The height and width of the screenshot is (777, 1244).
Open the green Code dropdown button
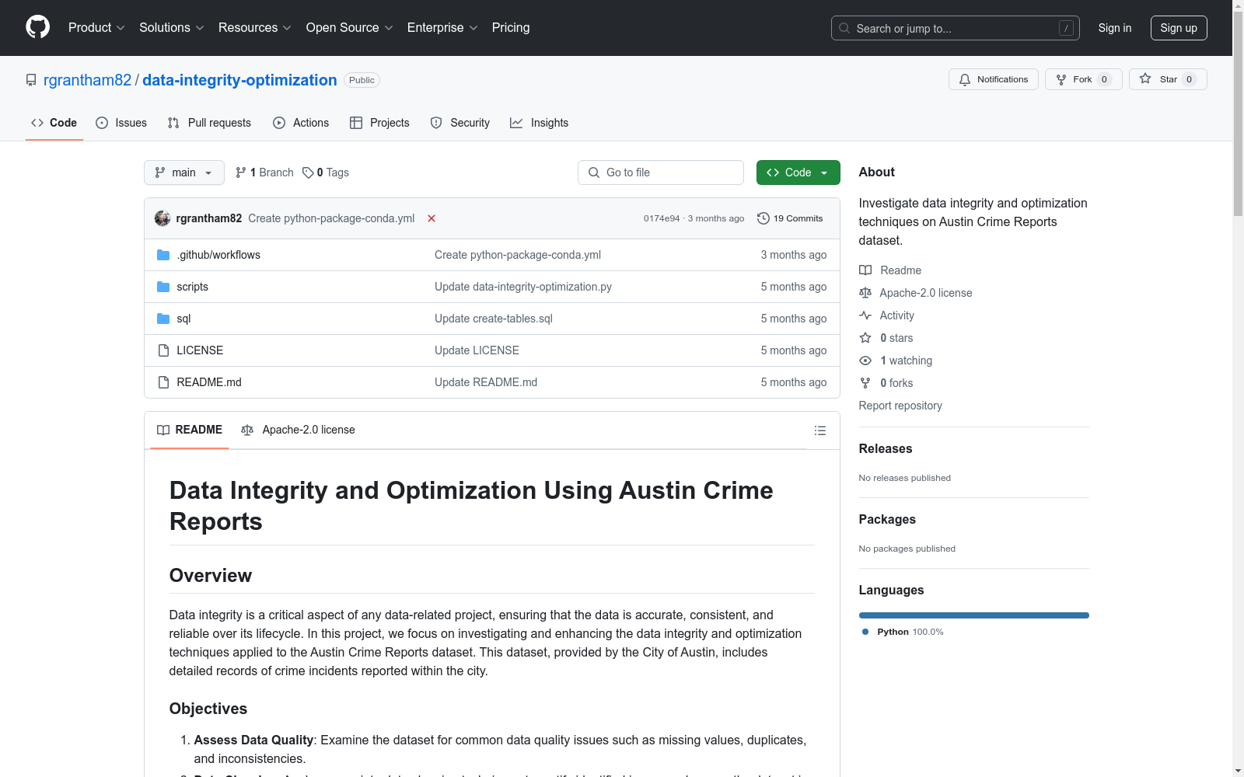pos(798,172)
